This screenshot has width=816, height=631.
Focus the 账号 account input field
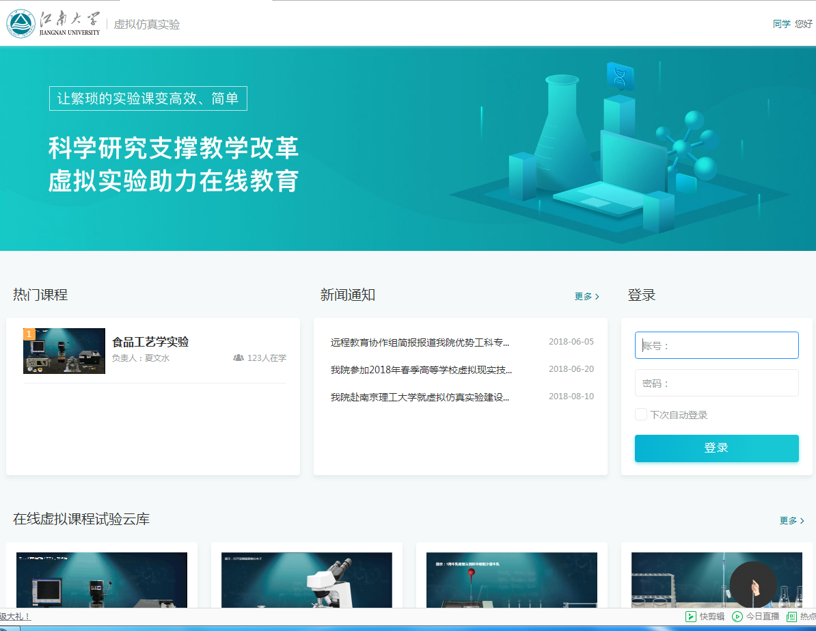tap(716, 345)
